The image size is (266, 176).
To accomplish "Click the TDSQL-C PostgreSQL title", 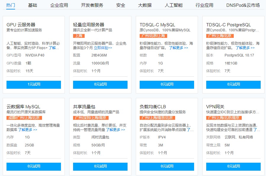I will [228, 25].
